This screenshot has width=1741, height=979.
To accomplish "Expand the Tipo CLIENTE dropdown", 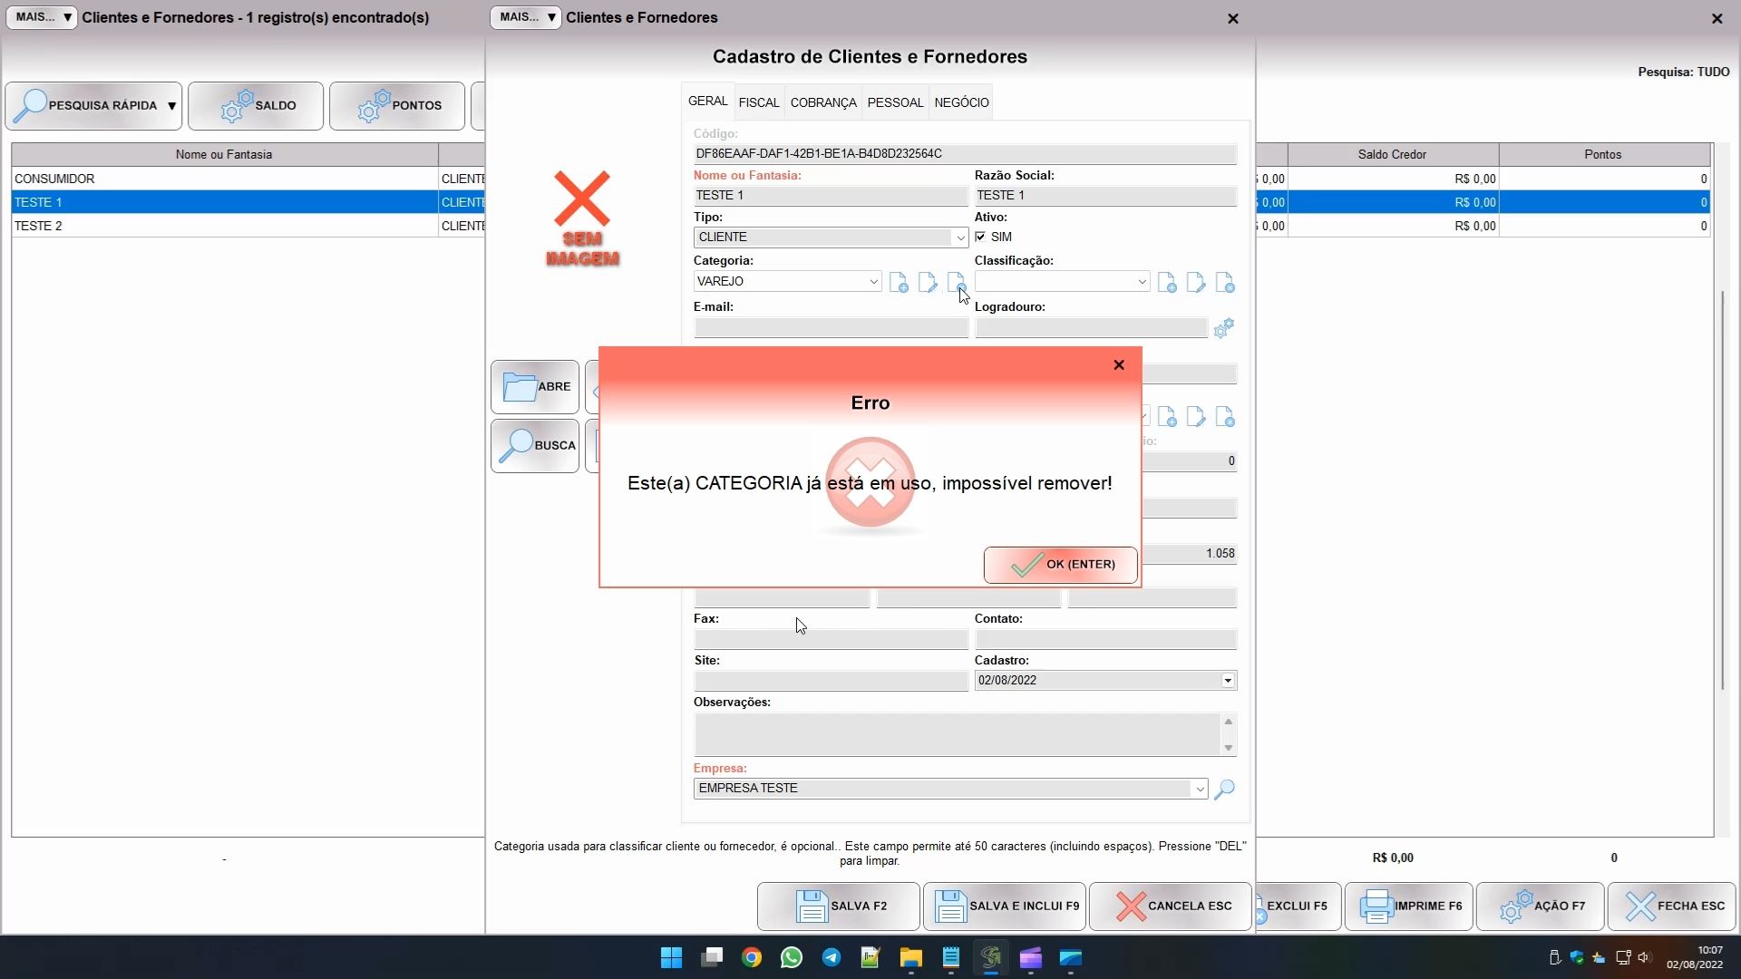I will pyautogui.click(x=959, y=237).
